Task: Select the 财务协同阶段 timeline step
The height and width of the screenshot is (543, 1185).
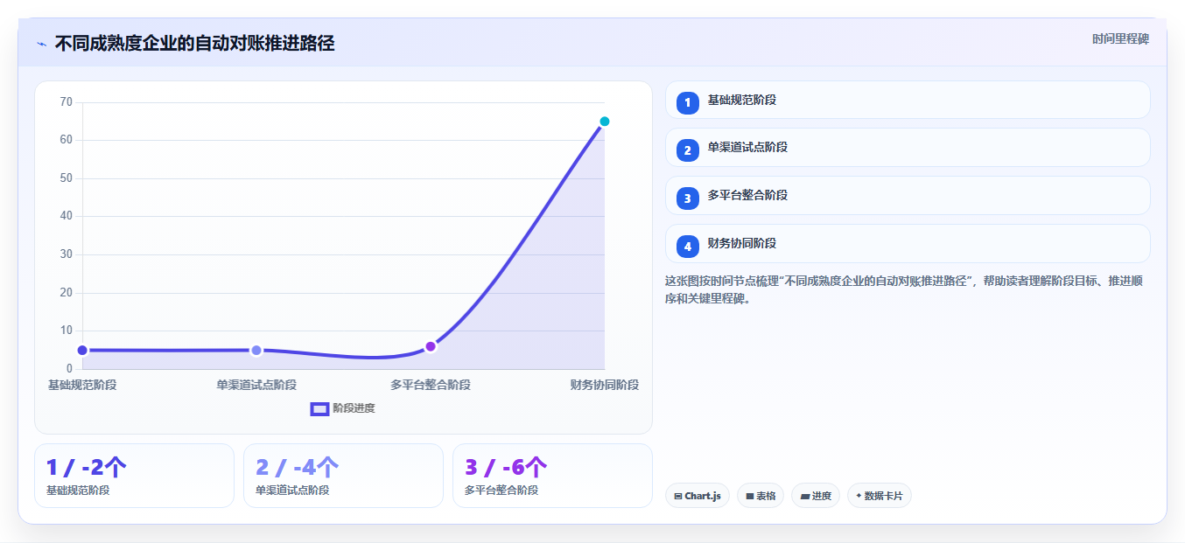Action: click(908, 244)
